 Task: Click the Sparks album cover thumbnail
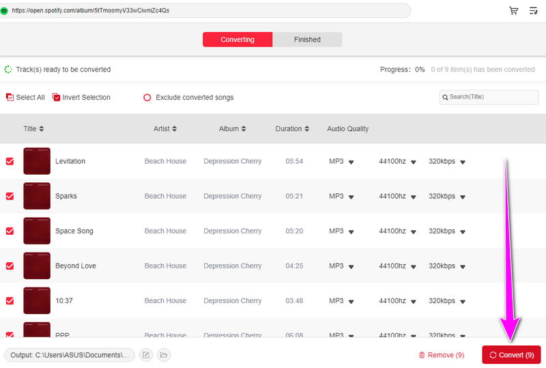pos(37,196)
